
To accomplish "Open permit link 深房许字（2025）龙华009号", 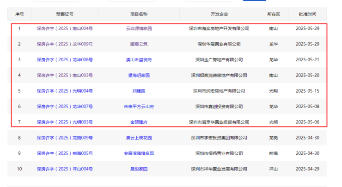I will pos(65,44).
